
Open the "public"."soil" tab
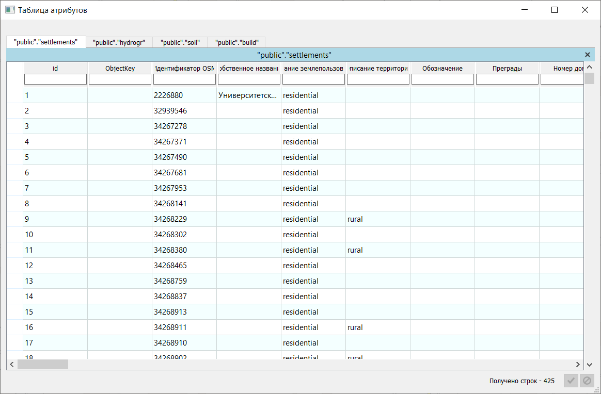pos(180,43)
